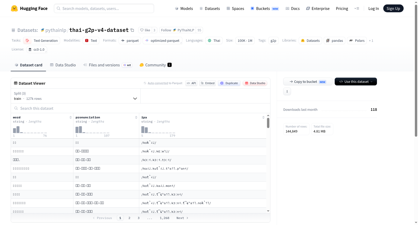Screen dimensions: 418x225
Task: Open the Community tab
Action: (155, 65)
